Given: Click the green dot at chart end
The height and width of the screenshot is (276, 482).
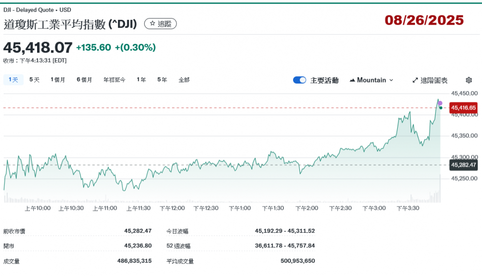Looking at the screenshot, I should [441, 108].
